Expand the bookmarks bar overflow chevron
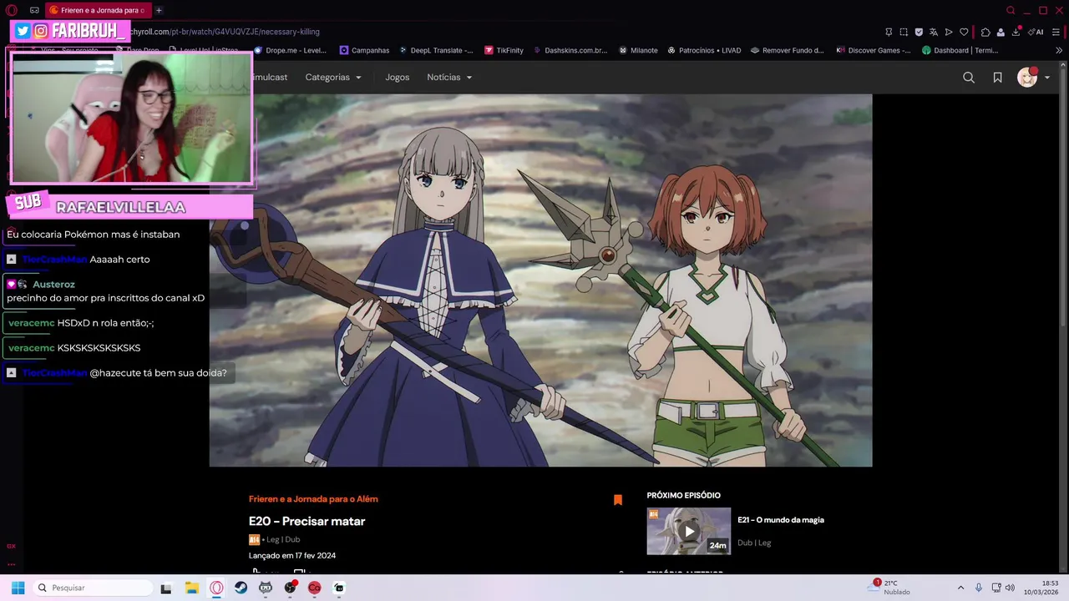Screen dimensions: 1069x601 1059,50
